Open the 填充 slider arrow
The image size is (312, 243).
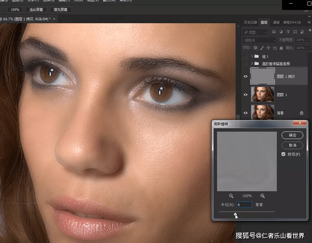(x=309, y=48)
